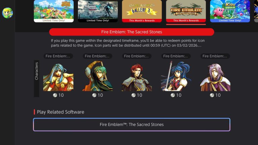
Task: Open Game & Watch Gallery 3 rewards
Action: (x=142, y=11)
